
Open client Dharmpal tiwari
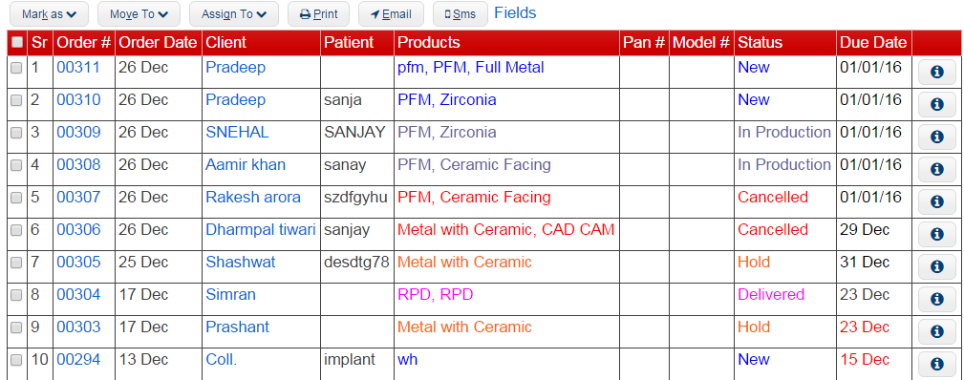coord(261,230)
